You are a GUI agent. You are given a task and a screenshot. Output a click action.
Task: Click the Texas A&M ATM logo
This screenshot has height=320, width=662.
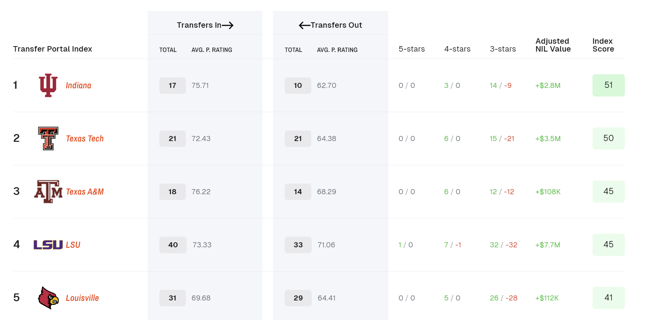48,191
